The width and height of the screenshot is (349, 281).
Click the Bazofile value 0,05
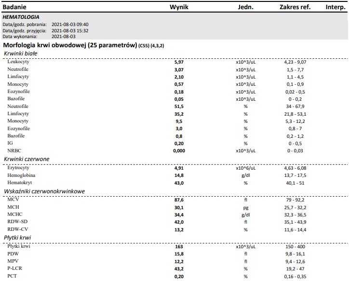[x=179, y=99]
